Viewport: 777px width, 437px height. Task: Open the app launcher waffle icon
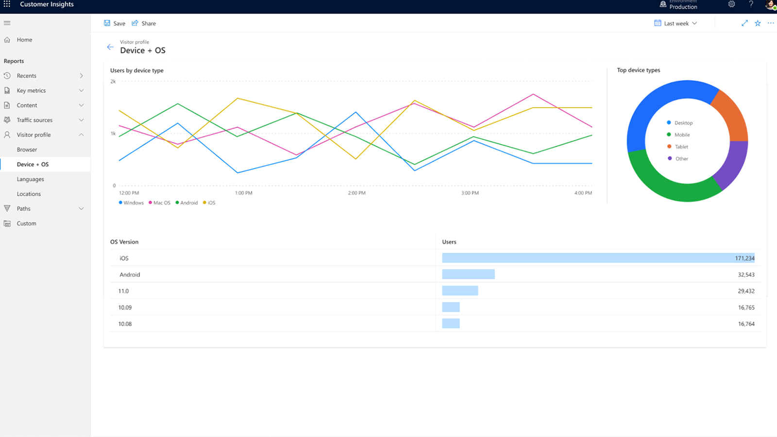pos(7,4)
